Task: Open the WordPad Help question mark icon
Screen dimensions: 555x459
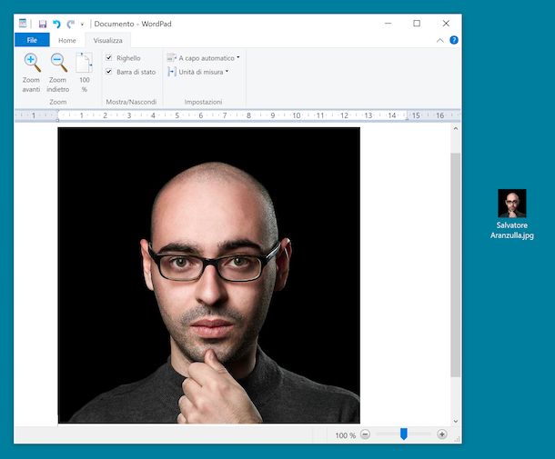Action: 454,40
